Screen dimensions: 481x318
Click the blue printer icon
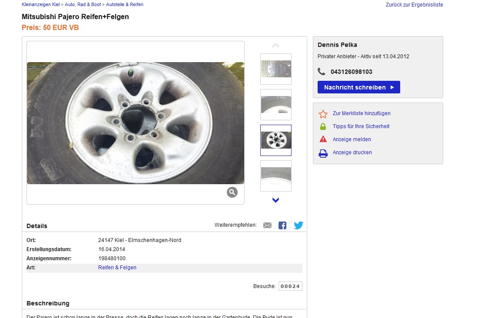click(323, 153)
